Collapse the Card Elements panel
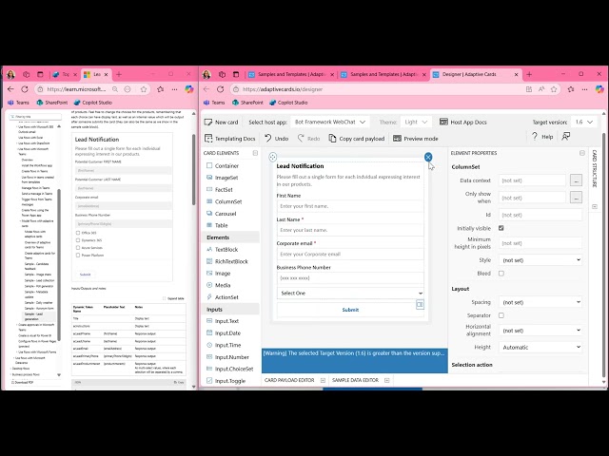Image resolution: width=609 pixels, height=456 pixels. [255, 153]
